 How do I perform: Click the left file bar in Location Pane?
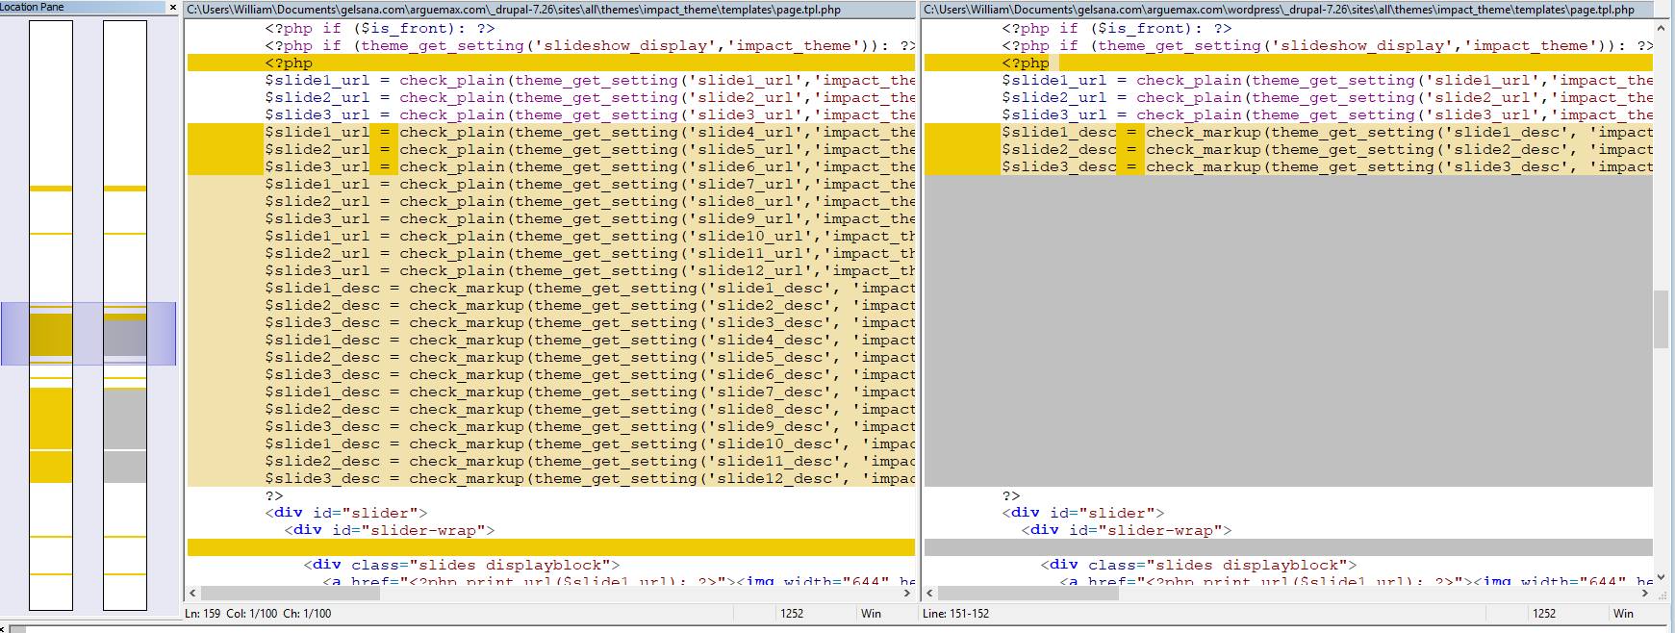click(51, 316)
